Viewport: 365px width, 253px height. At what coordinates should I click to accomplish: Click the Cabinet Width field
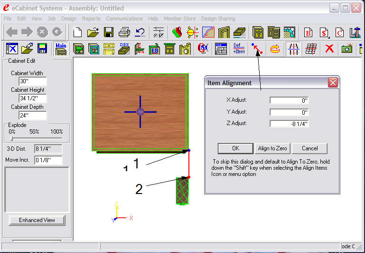click(x=33, y=81)
